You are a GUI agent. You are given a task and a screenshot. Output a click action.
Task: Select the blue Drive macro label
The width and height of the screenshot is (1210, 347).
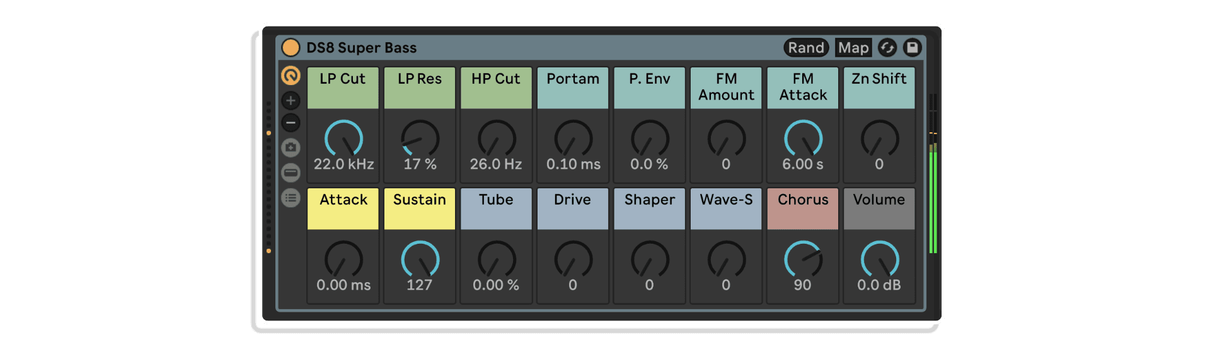(573, 208)
